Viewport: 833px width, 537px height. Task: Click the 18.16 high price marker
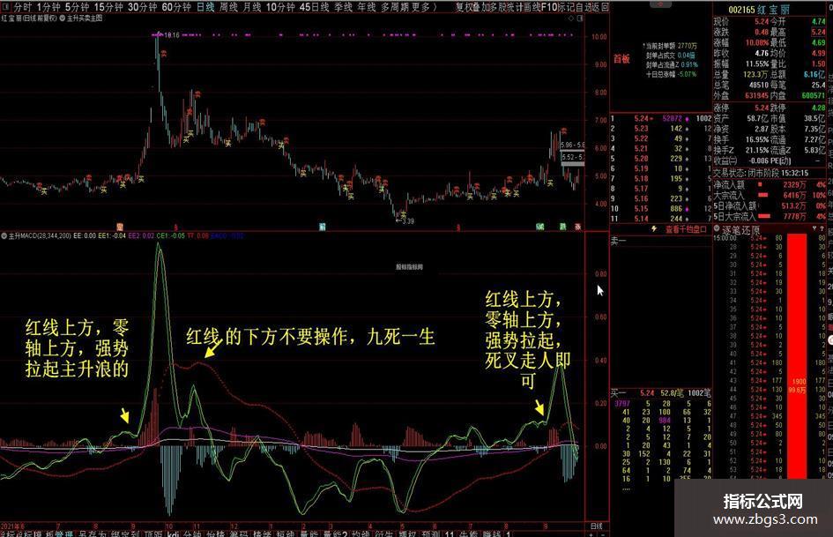point(172,35)
